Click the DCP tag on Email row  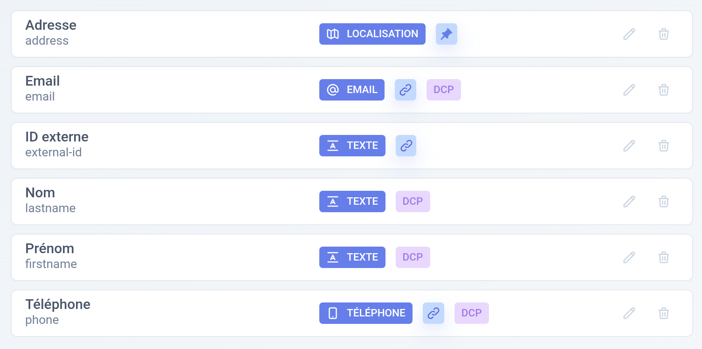(444, 90)
